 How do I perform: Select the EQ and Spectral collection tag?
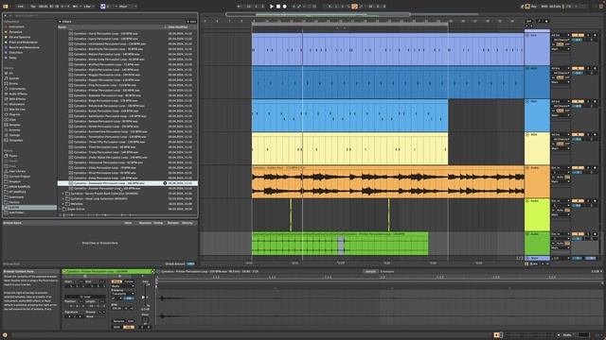19,37
